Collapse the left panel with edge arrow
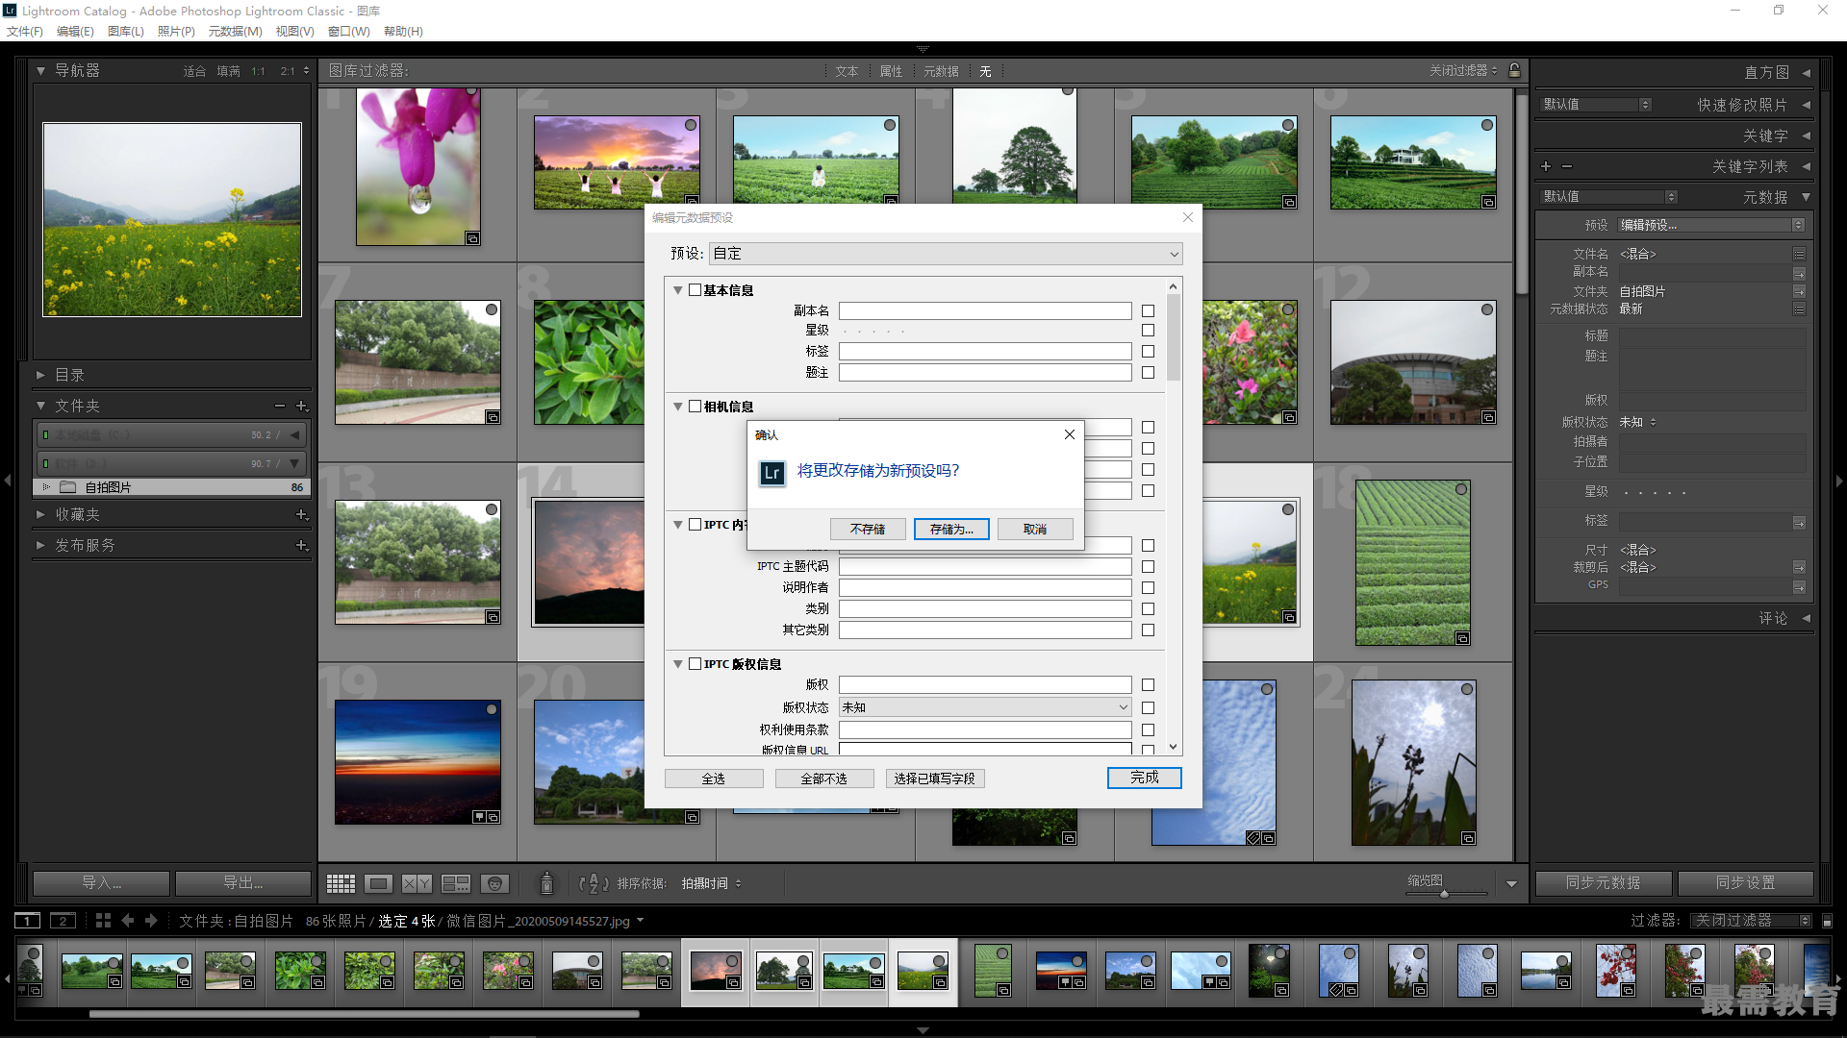 8,480
